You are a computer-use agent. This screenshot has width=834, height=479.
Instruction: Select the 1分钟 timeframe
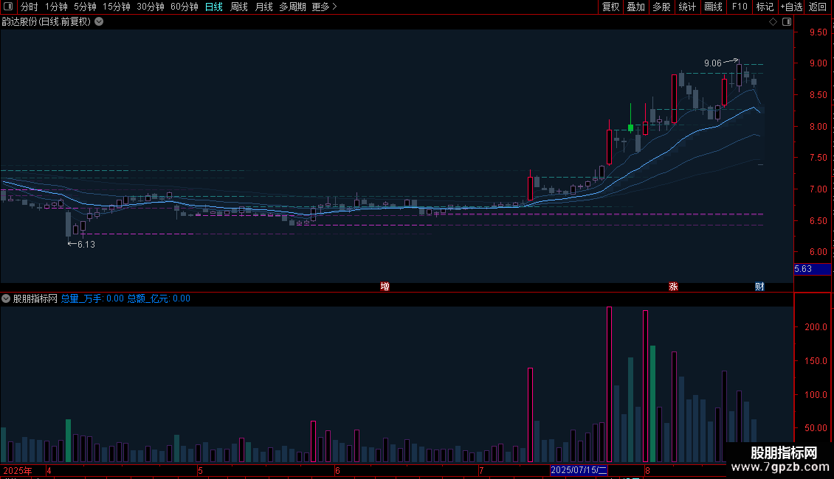(x=56, y=7)
